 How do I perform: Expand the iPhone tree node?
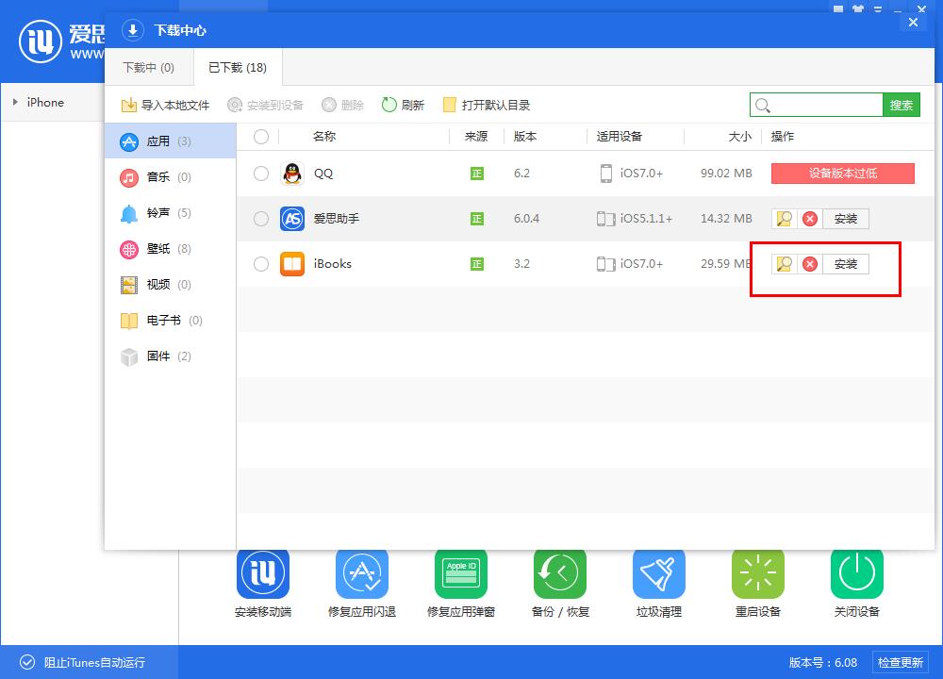click(16, 102)
